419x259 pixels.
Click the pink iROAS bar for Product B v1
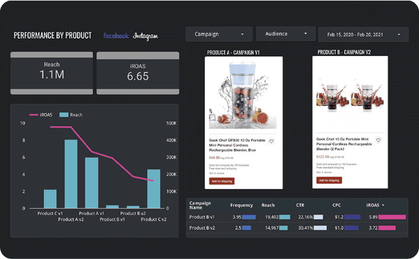click(x=392, y=217)
